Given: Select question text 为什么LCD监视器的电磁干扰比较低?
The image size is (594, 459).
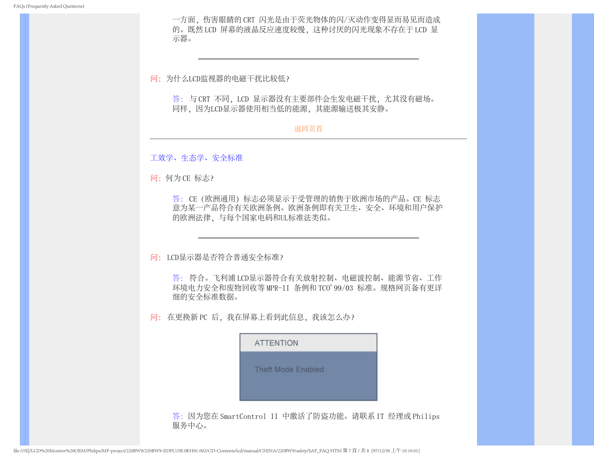Looking at the screenshot, I should 227,79.
